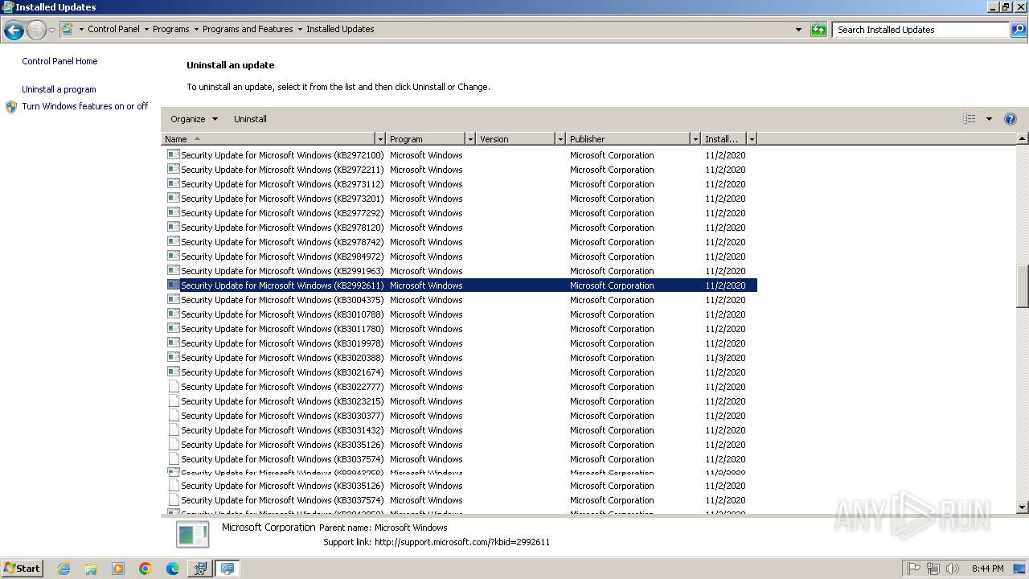Click the Uninstall toolbar button
This screenshot has height=579, width=1029.
(x=250, y=119)
